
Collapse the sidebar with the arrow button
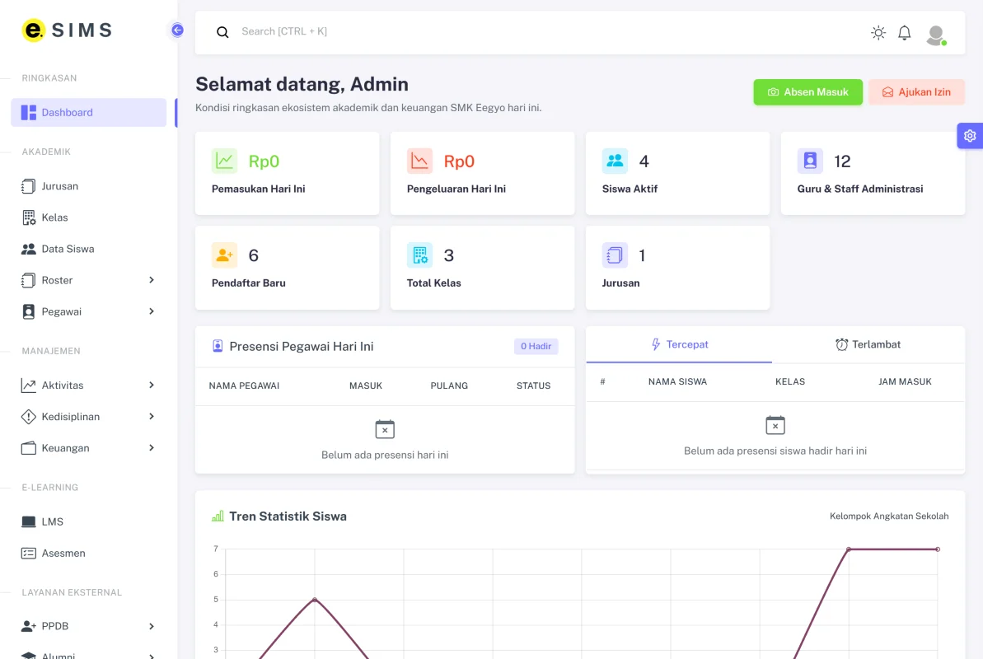(177, 30)
